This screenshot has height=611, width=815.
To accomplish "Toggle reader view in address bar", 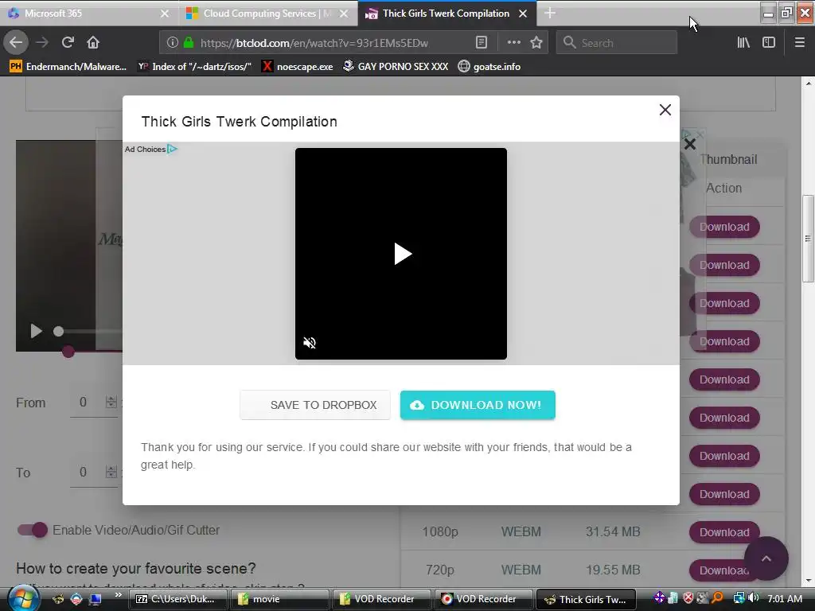I will click(482, 43).
